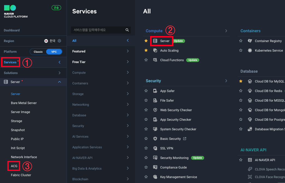Open the Compute section header arrow
The width and height of the screenshot is (285, 183).
(226, 31)
